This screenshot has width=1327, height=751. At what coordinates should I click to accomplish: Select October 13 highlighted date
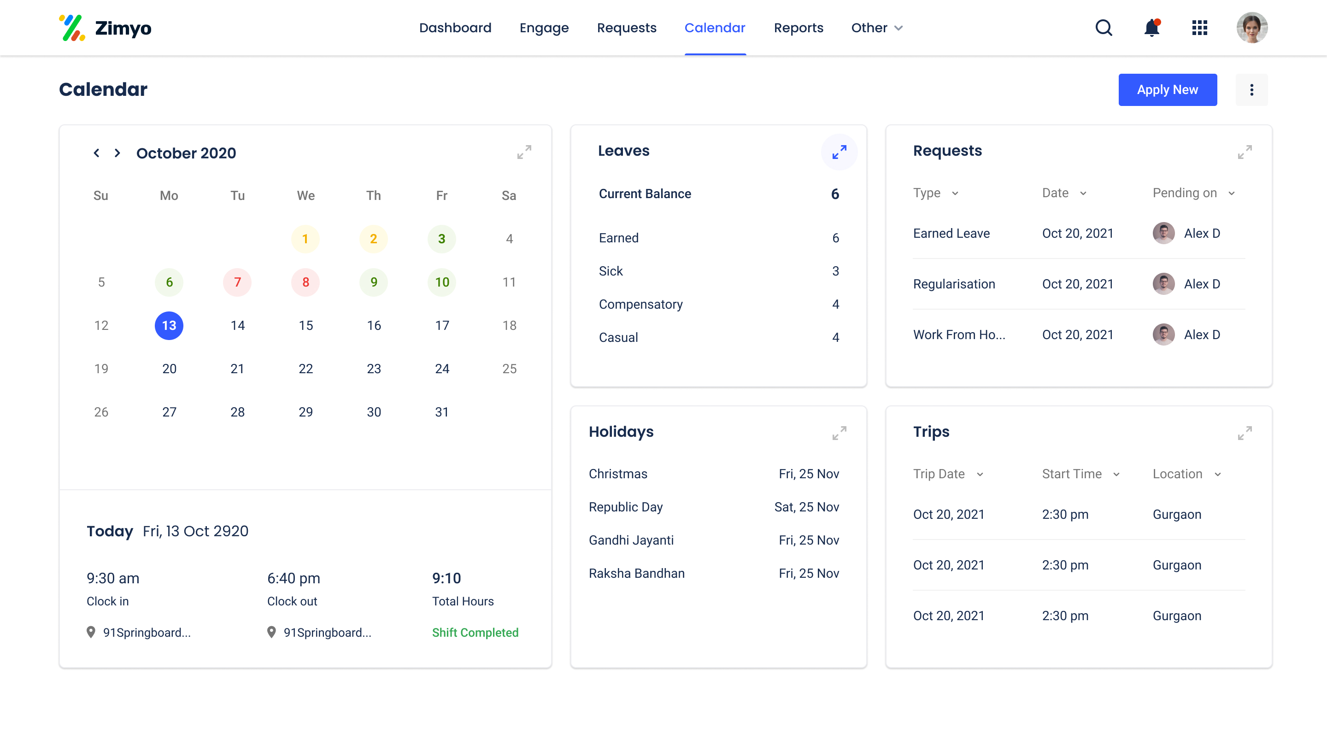pyautogui.click(x=169, y=325)
